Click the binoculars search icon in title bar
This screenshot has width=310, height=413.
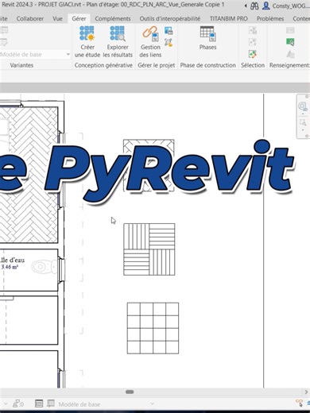point(254,6)
